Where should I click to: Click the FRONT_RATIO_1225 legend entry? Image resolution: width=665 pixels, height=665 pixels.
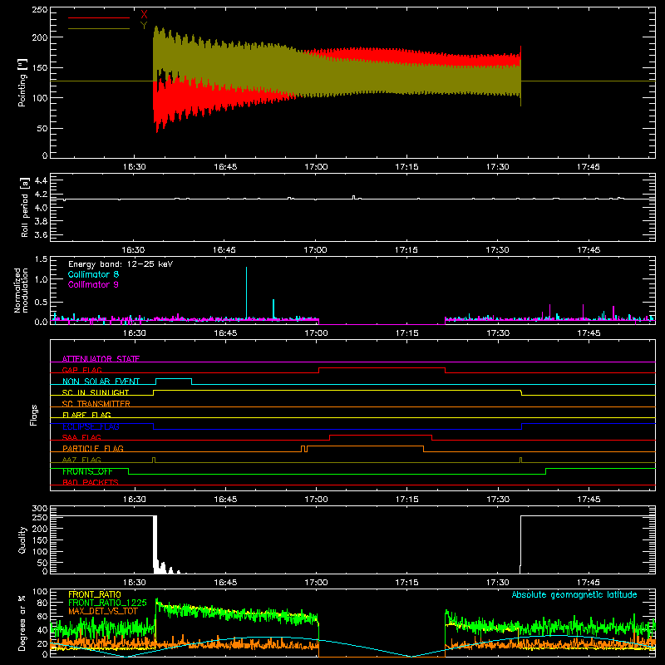click(107, 603)
